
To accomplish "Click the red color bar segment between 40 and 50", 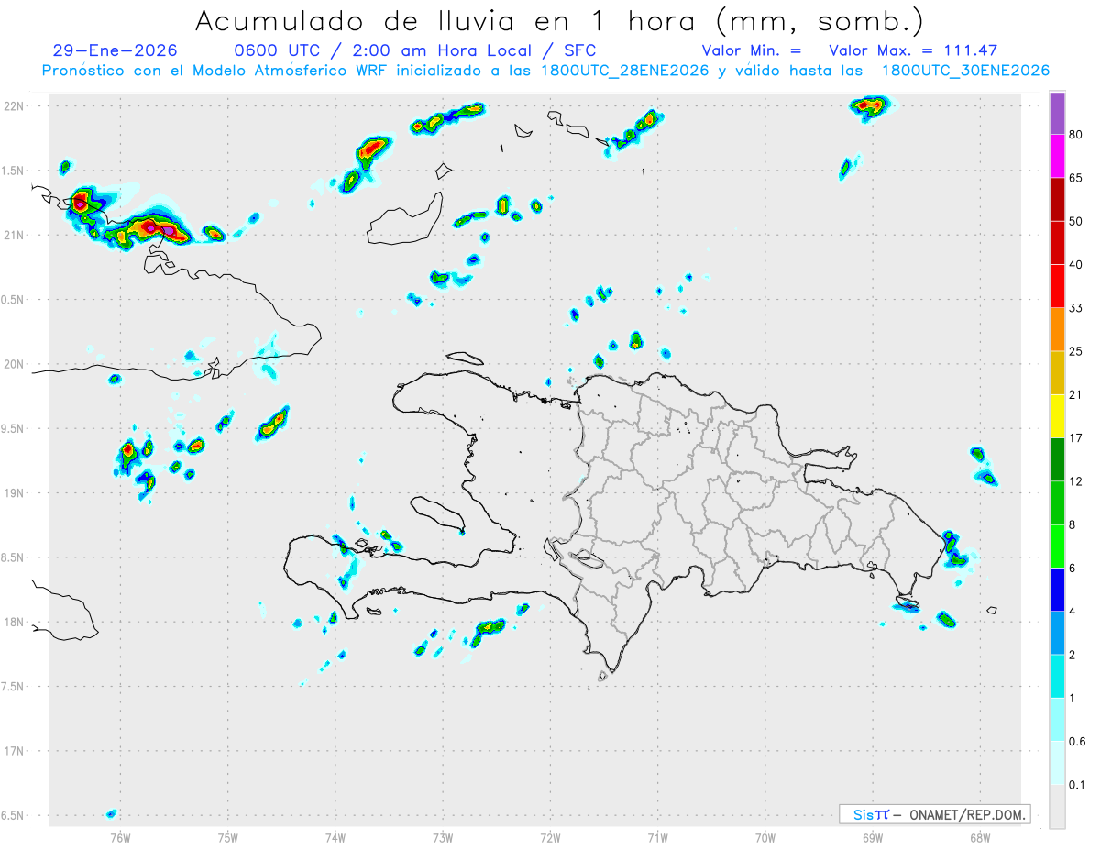I will click(x=1057, y=242).
